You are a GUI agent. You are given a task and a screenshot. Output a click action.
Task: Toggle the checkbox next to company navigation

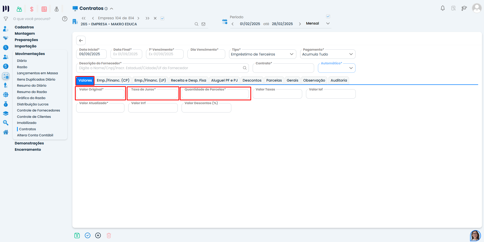pos(163,18)
